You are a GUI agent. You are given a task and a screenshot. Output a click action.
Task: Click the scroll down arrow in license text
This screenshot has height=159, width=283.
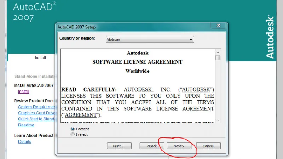pos(218,120)
